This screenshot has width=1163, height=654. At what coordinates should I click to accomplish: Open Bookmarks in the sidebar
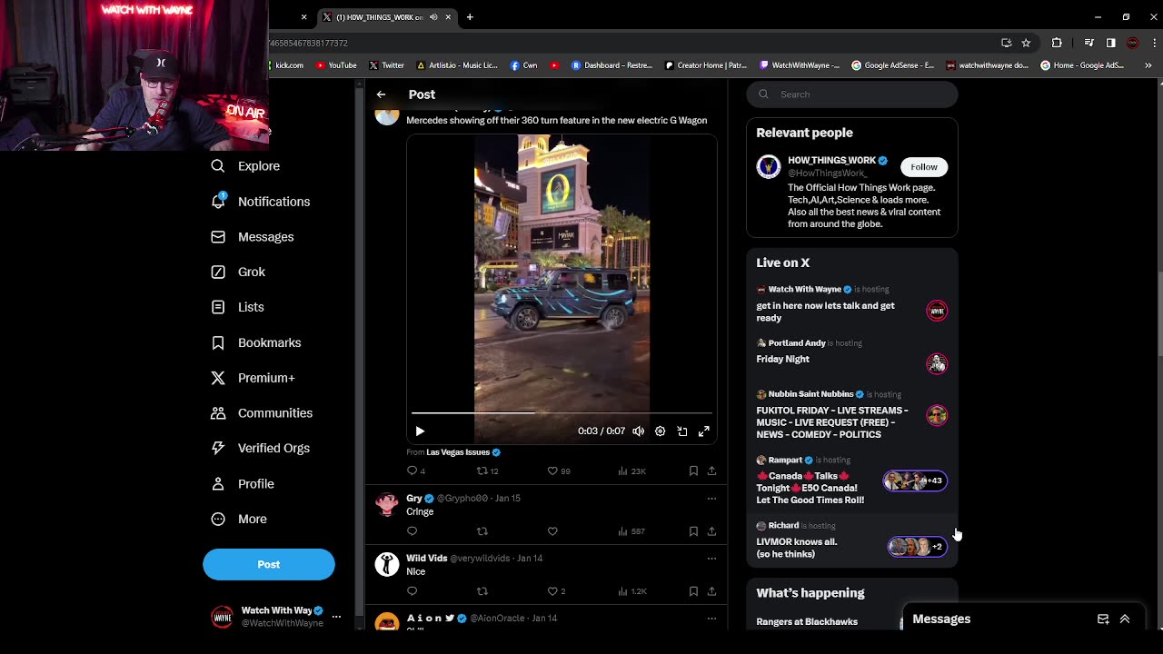[x=255, y=342]
